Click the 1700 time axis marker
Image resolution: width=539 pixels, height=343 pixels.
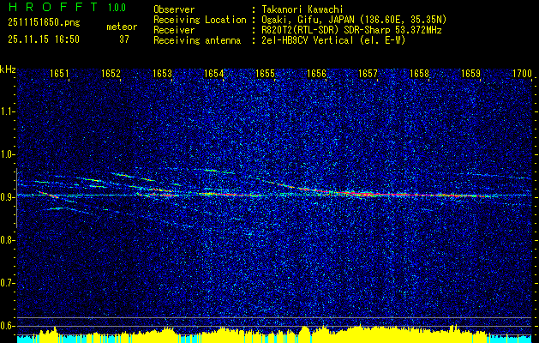click(x=522, y=74)
